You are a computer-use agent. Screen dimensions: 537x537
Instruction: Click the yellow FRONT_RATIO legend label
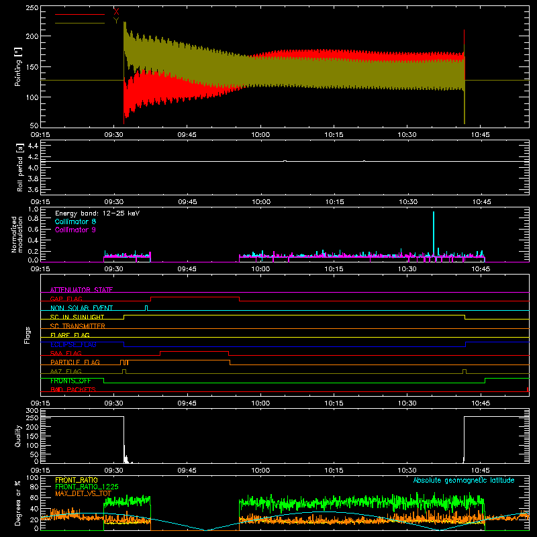coord(77,480)
